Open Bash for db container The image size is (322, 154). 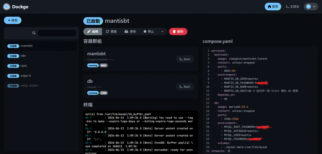[185, 87]
